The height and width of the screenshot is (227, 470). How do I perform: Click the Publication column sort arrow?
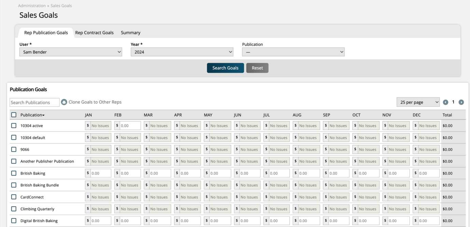43,115
